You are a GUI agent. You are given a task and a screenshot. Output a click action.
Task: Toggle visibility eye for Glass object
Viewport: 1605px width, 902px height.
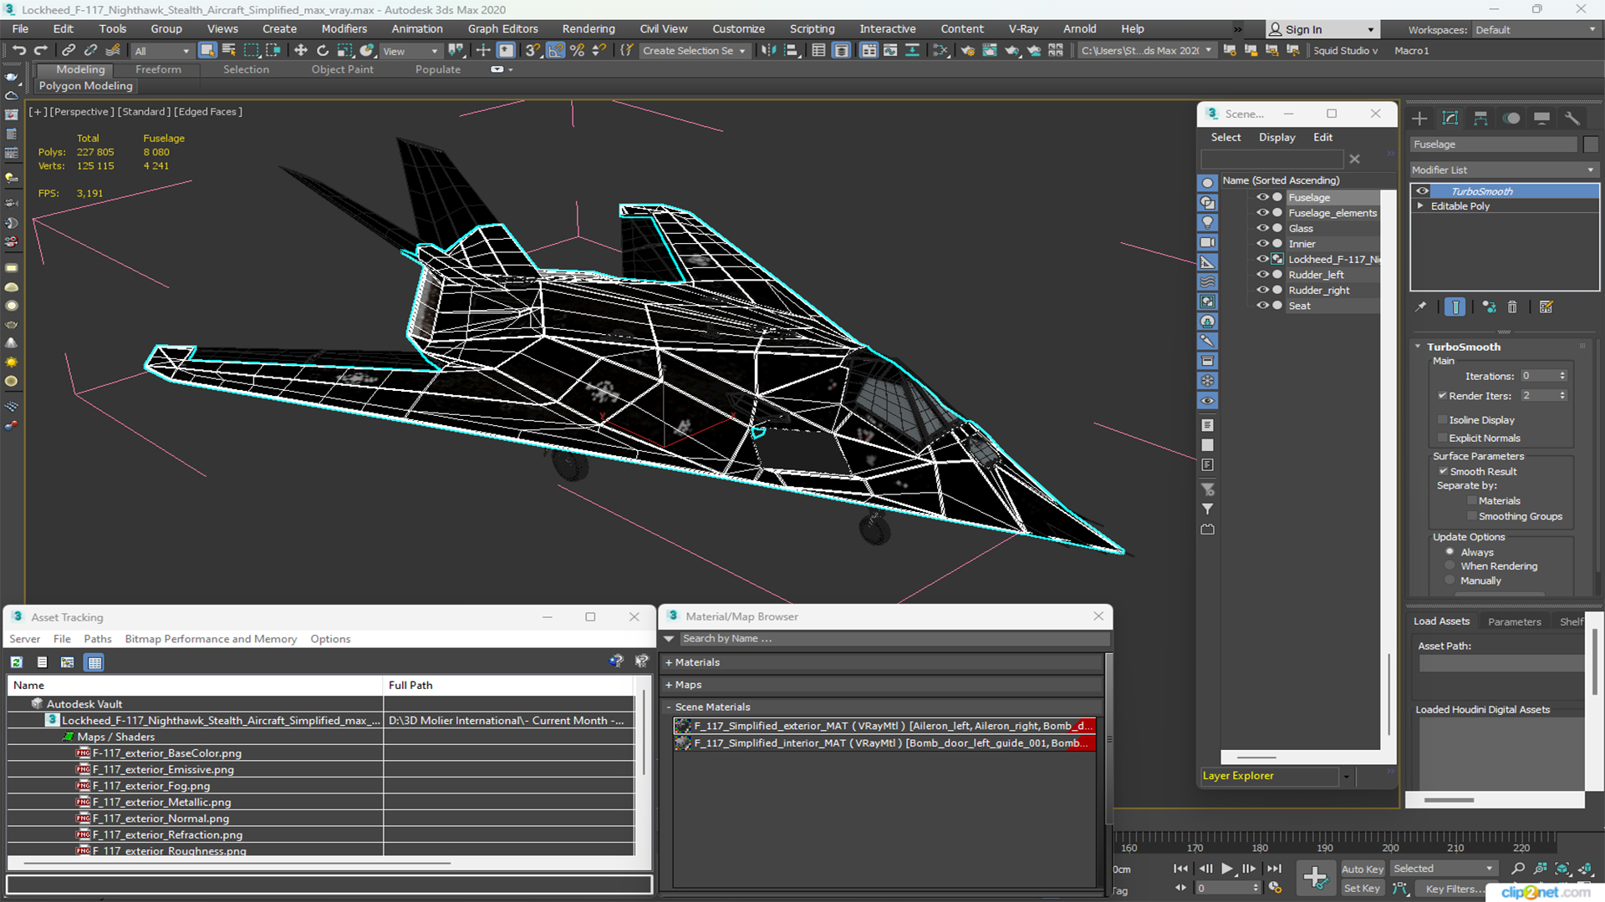coord(1263,228)
